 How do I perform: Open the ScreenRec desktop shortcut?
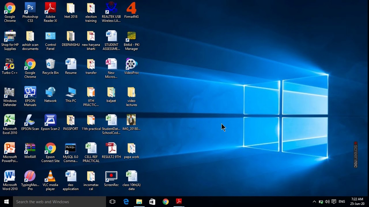point(111,179)
